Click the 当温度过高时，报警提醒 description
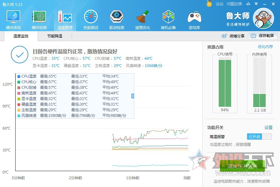The height and width of the screenshot is (187, 280). (x=230, y=144)
